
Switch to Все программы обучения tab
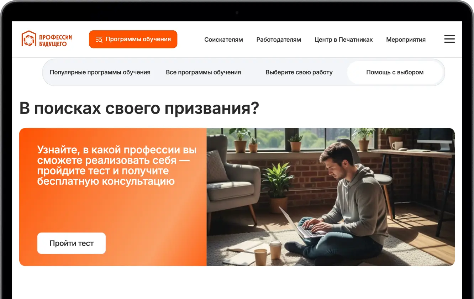203,72
